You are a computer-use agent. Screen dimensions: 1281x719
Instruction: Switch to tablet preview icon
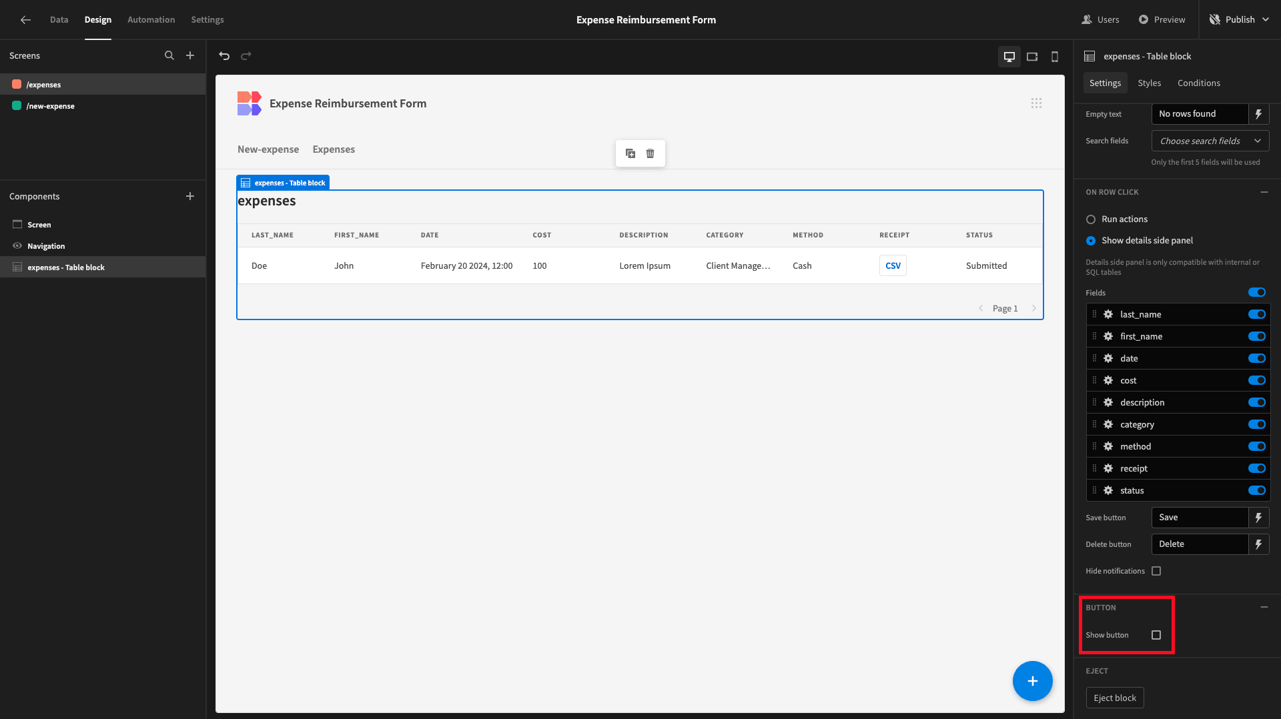coord(1032,57)
